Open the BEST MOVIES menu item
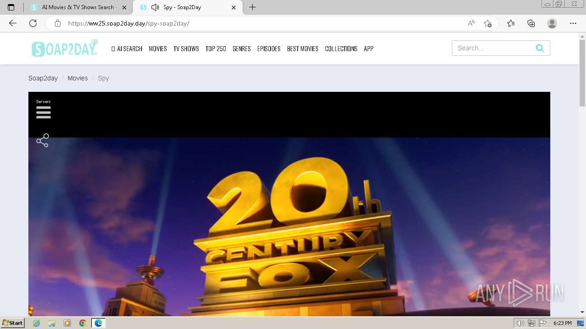 (x=303, y=48)
